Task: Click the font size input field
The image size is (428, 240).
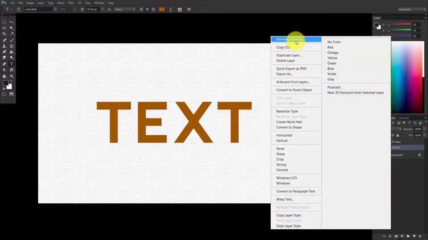Action: (x=93, y=9)
